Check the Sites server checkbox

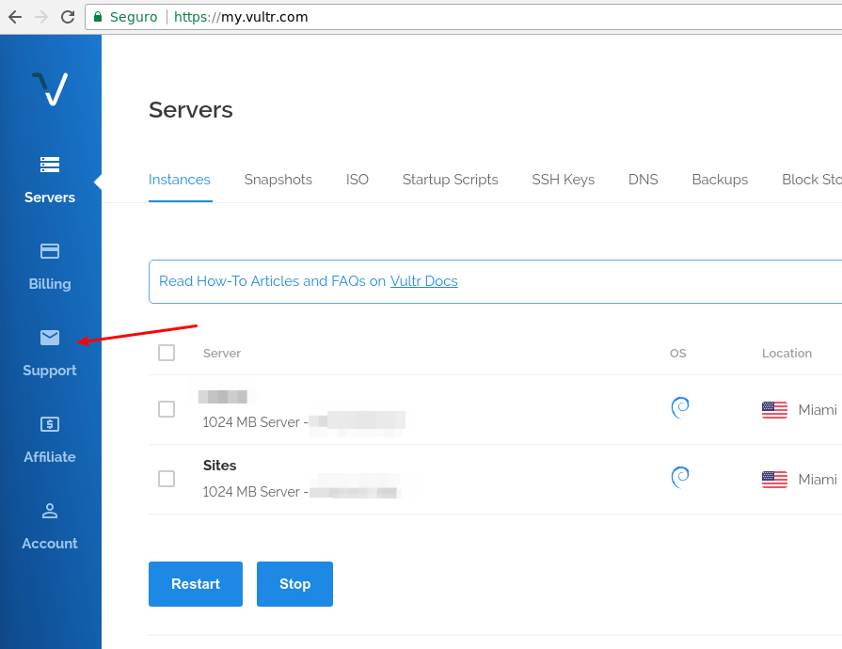coord(167,479)
